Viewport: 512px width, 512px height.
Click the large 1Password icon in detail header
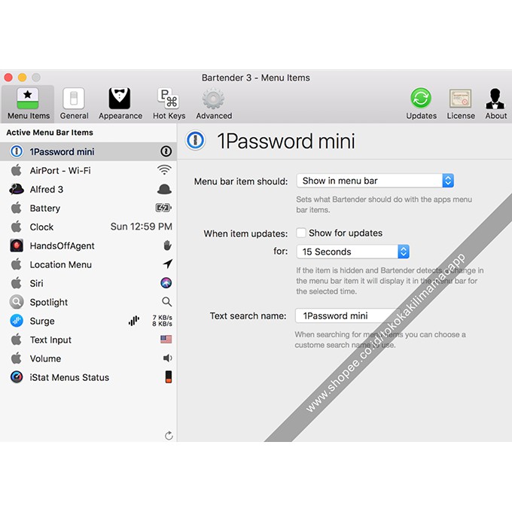coord(195,140)
